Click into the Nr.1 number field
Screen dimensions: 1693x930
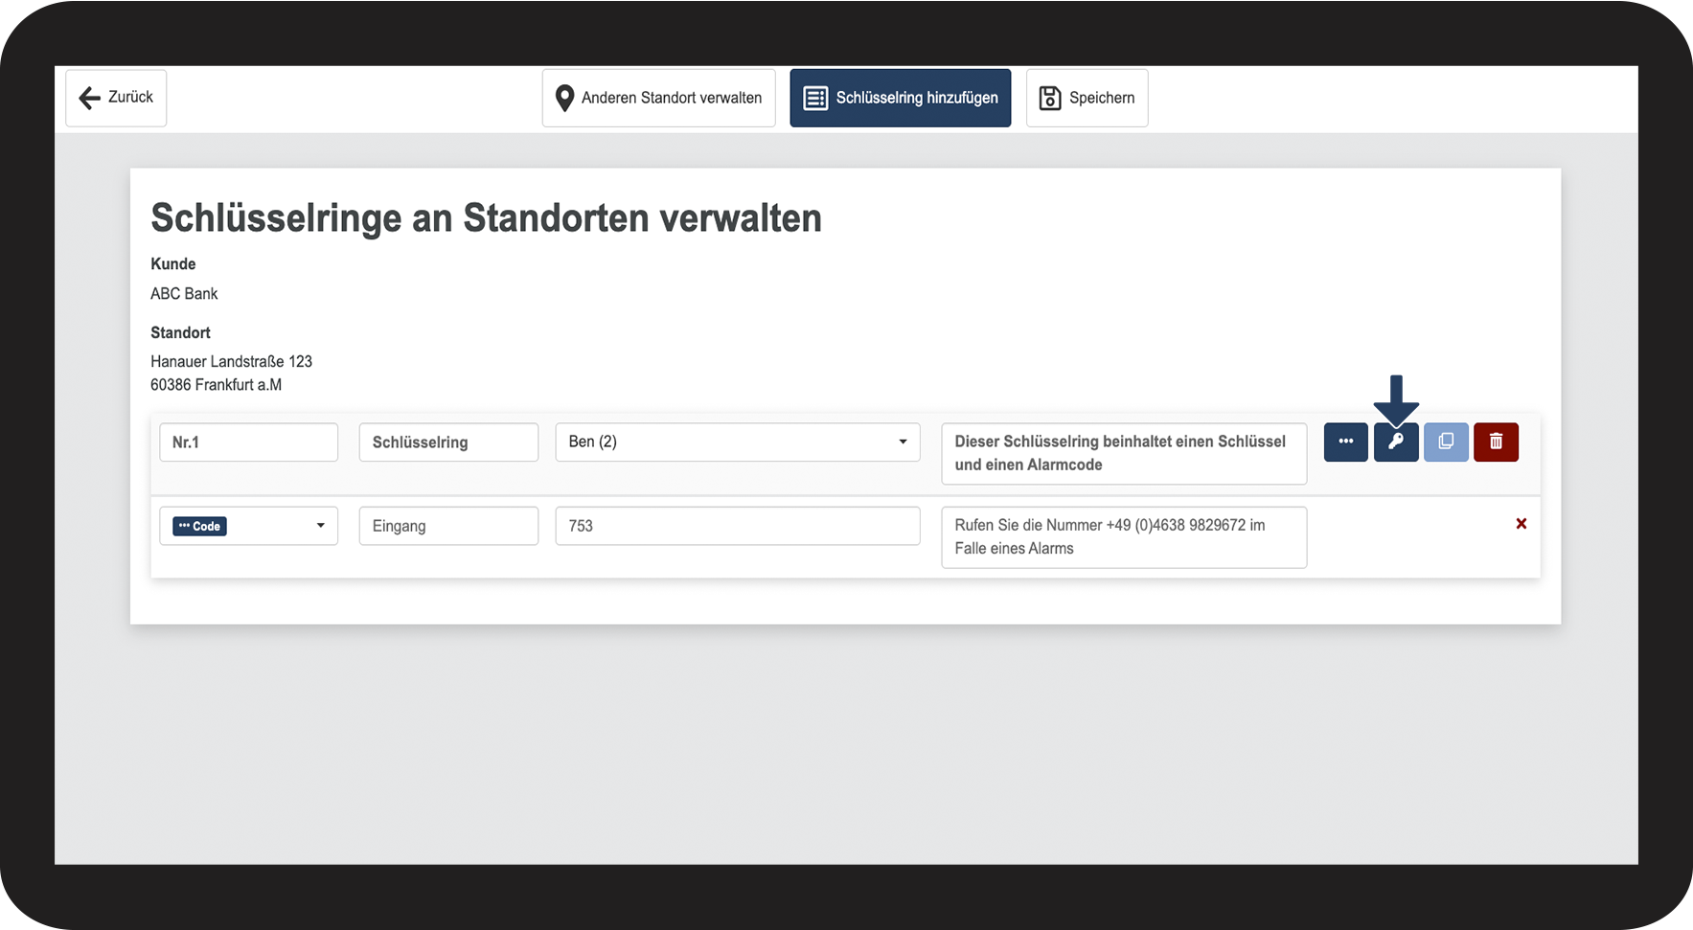pos(248,442)
